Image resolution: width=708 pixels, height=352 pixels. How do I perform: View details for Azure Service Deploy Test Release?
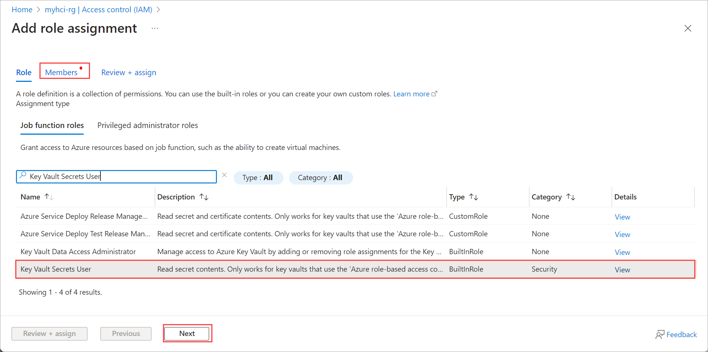click(x=622, y=234)
